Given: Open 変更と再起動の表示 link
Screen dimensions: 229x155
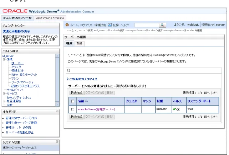Looking at the screenshot, I should 16,31.
